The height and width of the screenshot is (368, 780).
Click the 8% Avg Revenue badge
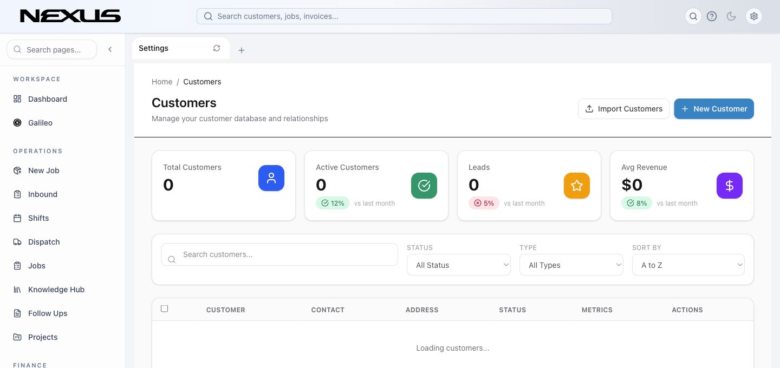[x=636, y=203]
